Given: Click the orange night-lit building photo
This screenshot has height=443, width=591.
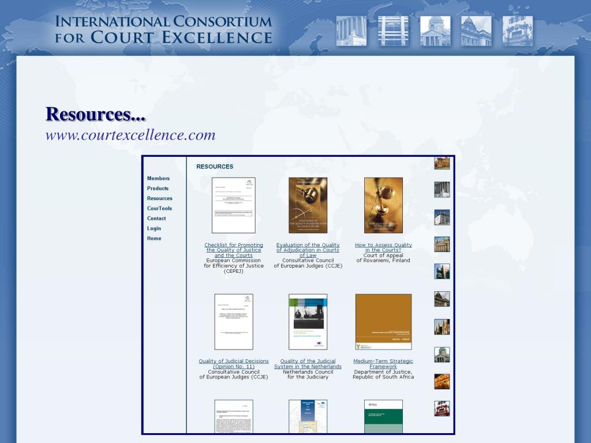Looking at the screenshot, I should click(442, 382).
